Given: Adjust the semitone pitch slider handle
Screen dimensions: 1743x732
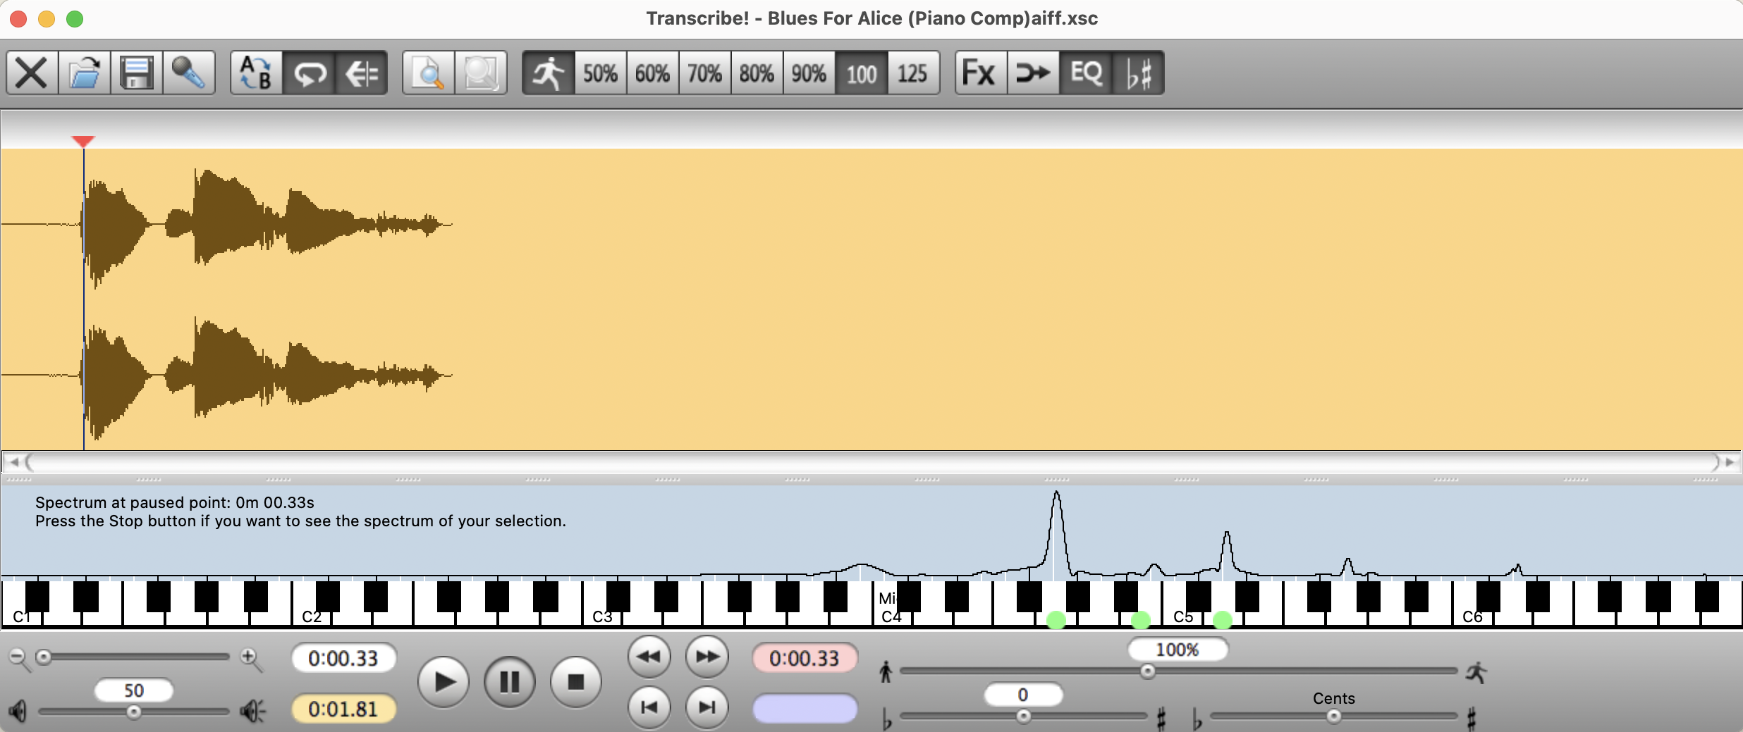Looking at the screenshot, I should click(x=1024, y=717).
